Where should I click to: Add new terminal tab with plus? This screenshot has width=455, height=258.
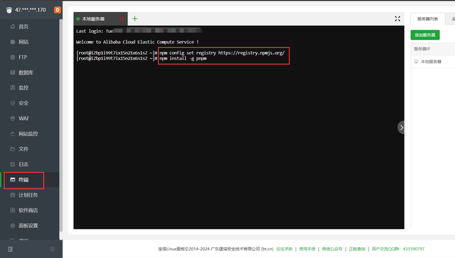(x=135, y=19)
